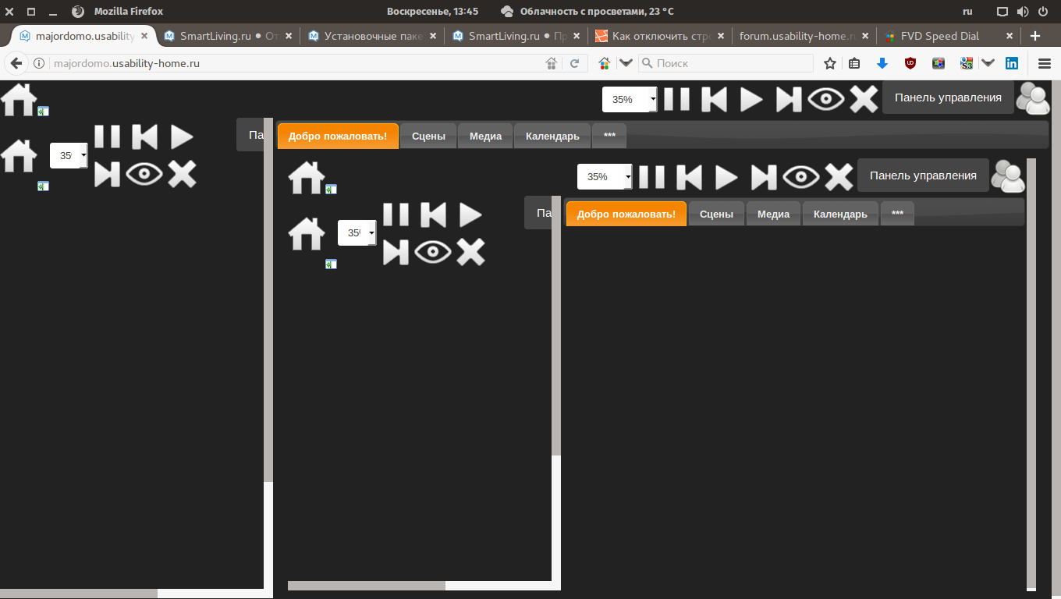Viewport: 1061px width, 599px height.
Task: Open the weather indicator Облачность с просветами
Action: 587,12
